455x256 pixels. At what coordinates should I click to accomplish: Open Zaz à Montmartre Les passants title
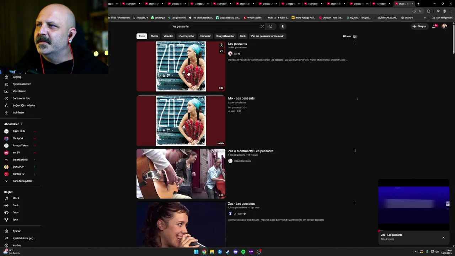[251, 151]
